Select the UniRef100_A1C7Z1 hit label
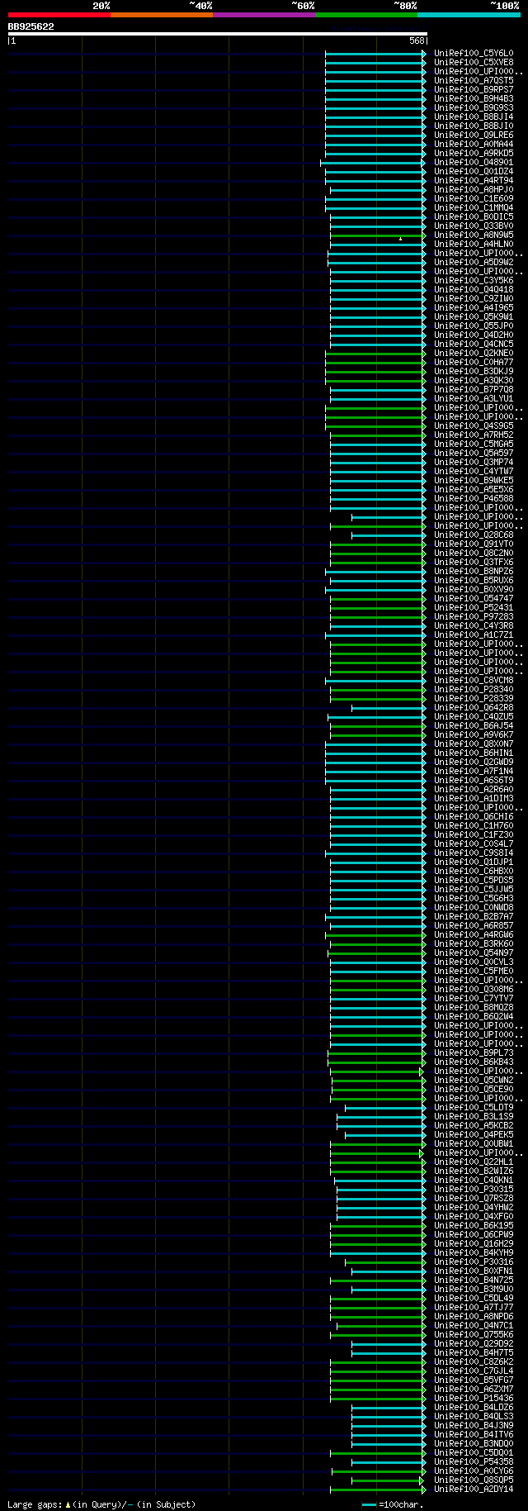This screenshot has height=1511, width=528. point(474,634)
